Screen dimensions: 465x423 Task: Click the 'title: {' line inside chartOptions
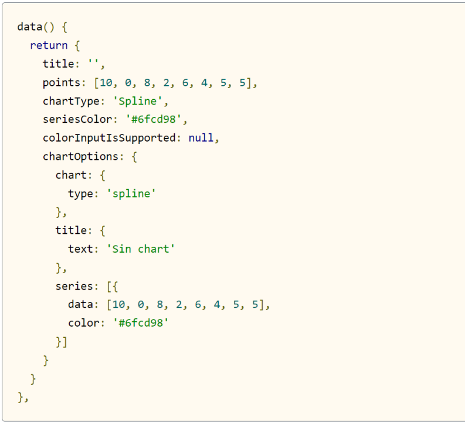pos(80,230)
